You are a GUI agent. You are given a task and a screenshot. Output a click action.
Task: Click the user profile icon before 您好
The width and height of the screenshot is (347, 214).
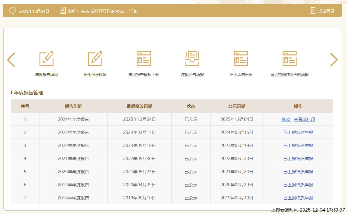click(x=63, y=11)
